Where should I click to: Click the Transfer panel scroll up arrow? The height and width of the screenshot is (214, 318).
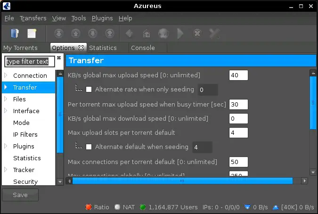point(313,73)
